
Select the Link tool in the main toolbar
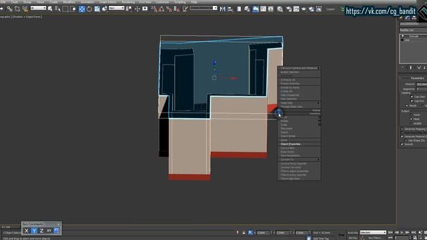point(9,9)
